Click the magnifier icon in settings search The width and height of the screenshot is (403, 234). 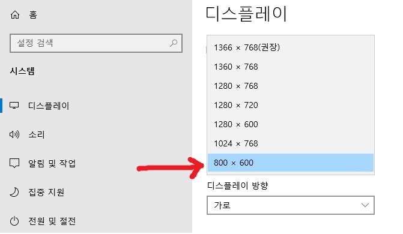pyautogui.click(x=174, y=43)
